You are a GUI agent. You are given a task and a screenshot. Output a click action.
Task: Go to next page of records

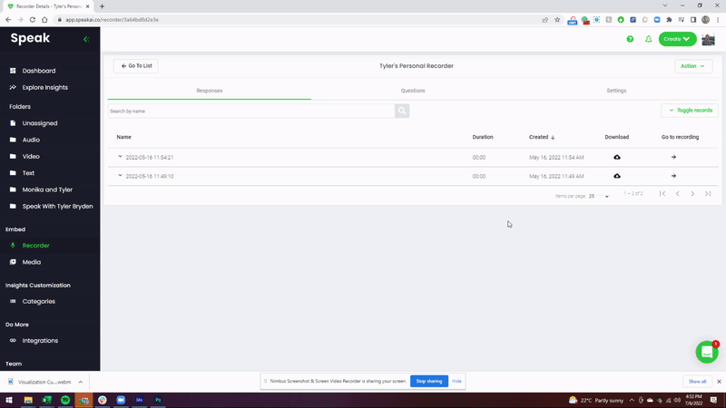pos(692,194)
